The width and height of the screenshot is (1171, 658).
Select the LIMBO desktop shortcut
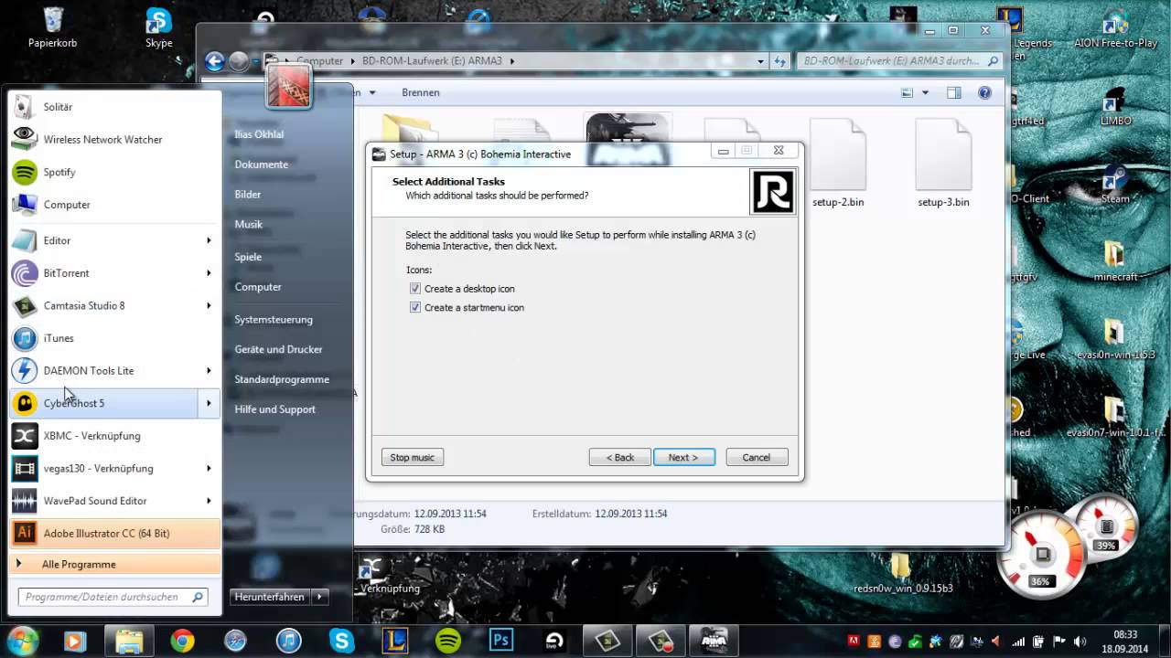1114,106
